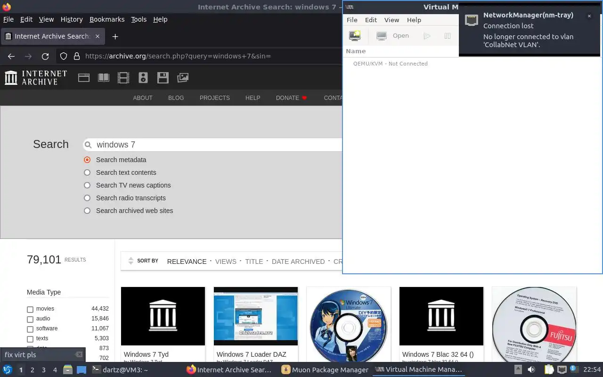Viewport: 603px width, 377px height.
Task: Click the show desktop icon in taskbar
Action: click(x=81, y=370)
